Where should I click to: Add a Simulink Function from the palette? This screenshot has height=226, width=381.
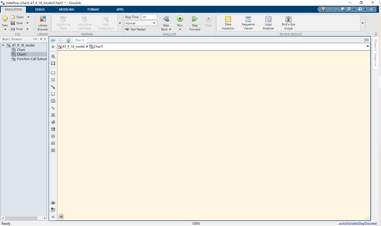[x=53, y=108]
